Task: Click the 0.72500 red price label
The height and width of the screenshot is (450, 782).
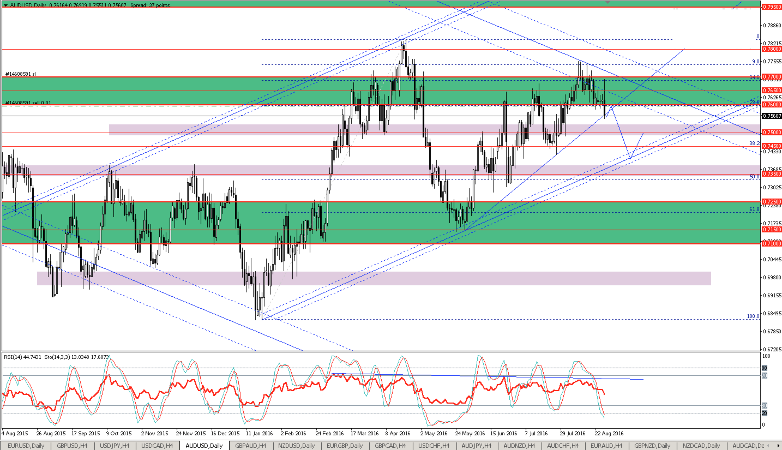Action: [x=772, y=202]
